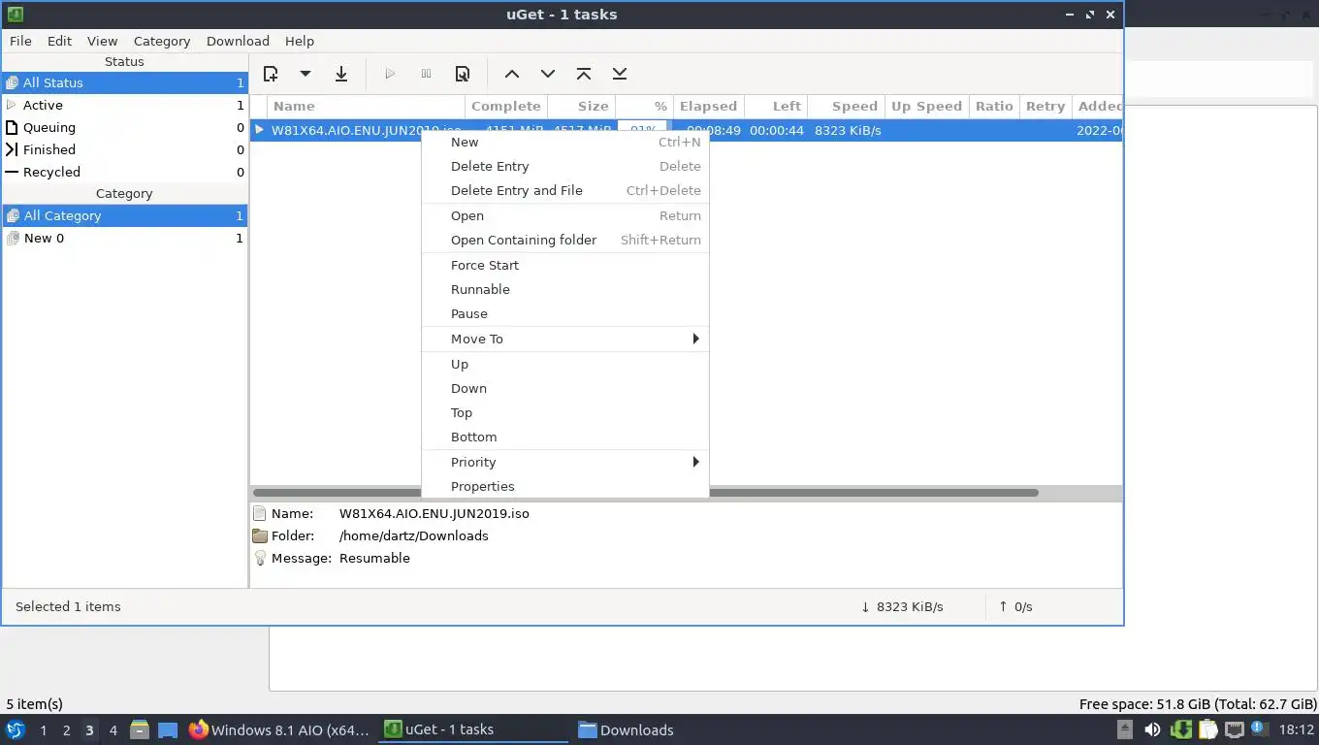This screenshot has width=1319, height=745.
Task: Choose Open Containing folder
Action: 565,240
